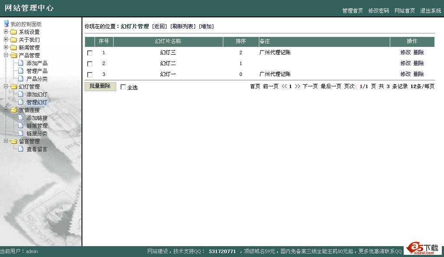Collapse the 留言管理 tree node
This screenshot has height=257, width=444.
point(6,141)
